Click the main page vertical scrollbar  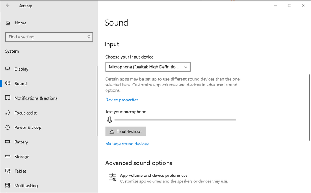[x=309, y=108]
